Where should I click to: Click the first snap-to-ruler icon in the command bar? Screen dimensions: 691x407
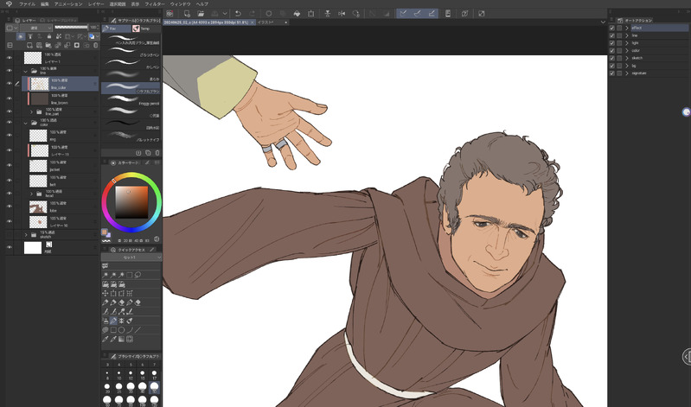[x=404, y=14]
